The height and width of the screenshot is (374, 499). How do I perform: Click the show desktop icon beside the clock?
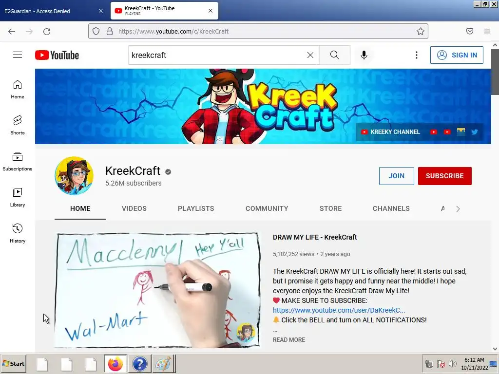(493, 364)
